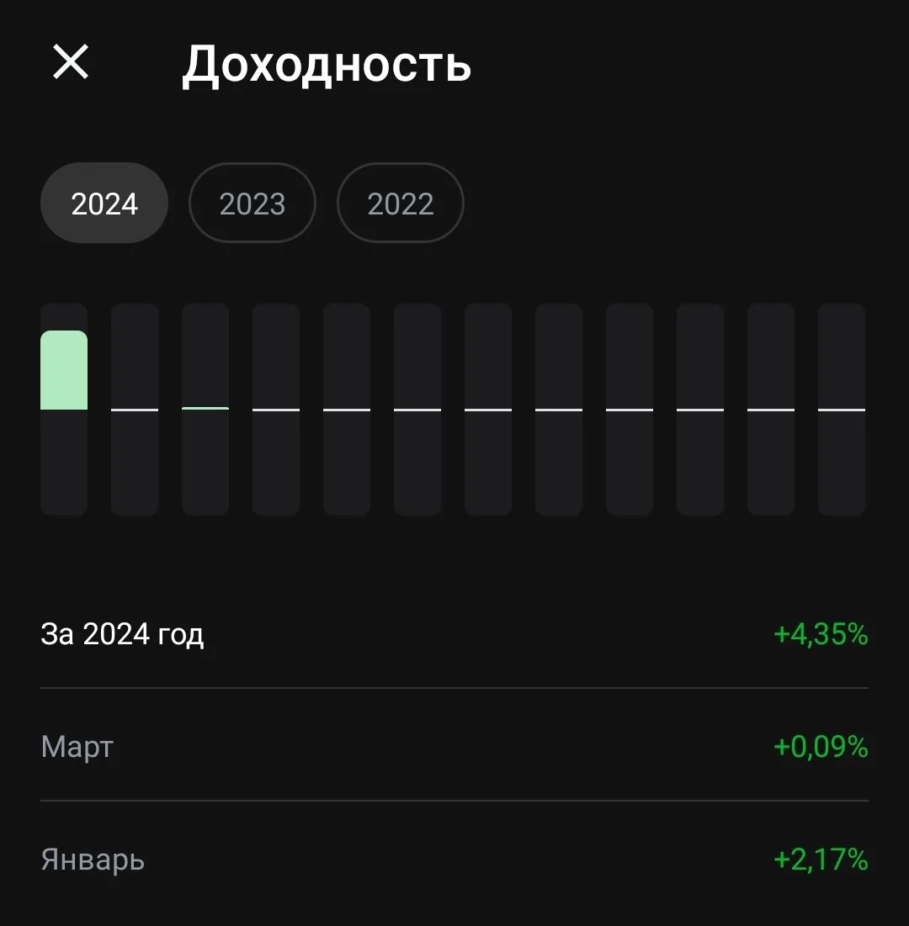909x926 pixels.
Task: Switch to the 2023 year chip
Action: coord(252,204)
